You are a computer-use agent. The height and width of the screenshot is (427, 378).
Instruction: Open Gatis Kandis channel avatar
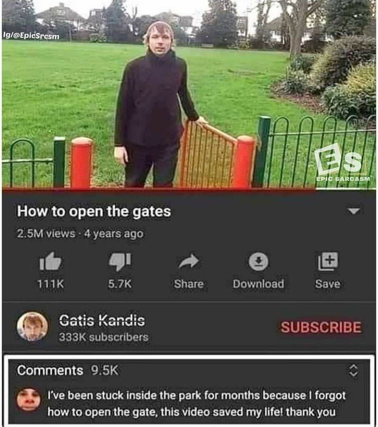click(32, 326)
